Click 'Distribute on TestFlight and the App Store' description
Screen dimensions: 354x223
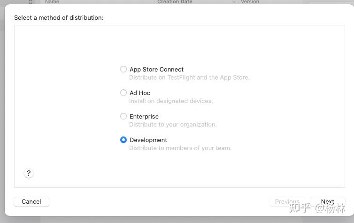click(189, 77)
